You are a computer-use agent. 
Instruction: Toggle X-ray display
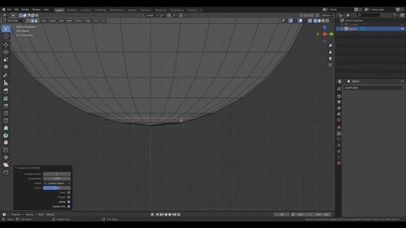point(310,21)
